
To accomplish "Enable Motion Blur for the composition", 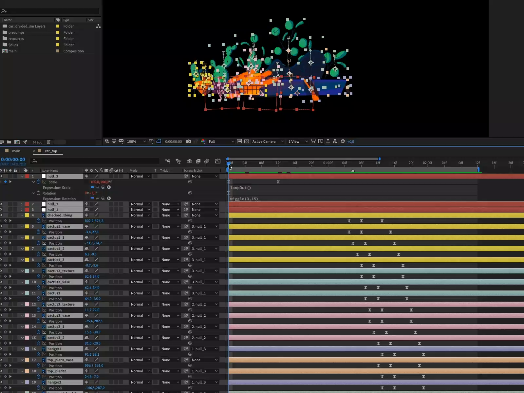I will (207, 161).
